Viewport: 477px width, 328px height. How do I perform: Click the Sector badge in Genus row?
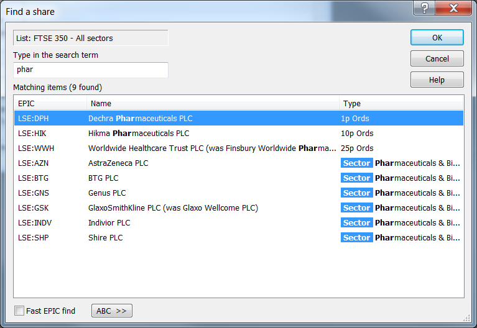click(x=356, y=193)
